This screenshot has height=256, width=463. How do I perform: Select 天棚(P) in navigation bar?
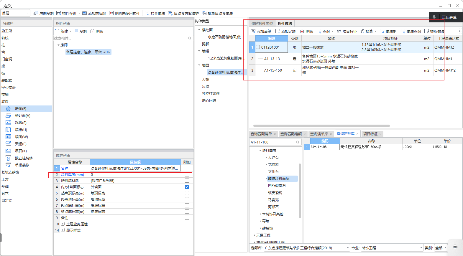click(x=26, y=144)
